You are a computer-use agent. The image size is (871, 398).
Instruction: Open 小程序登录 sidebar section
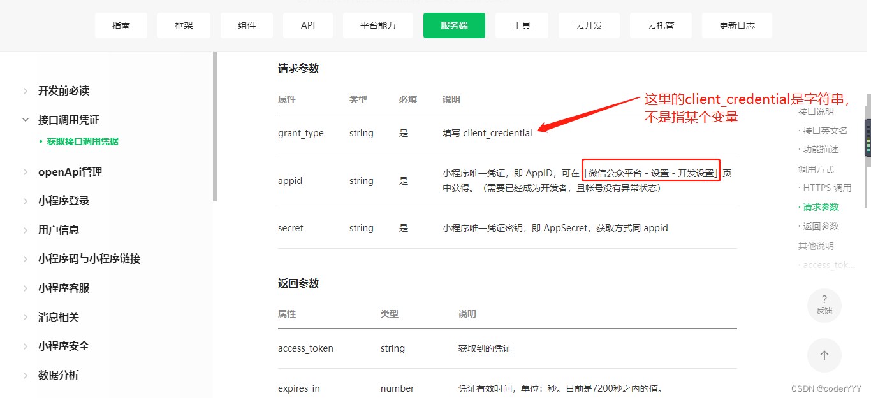click(64, 201)
